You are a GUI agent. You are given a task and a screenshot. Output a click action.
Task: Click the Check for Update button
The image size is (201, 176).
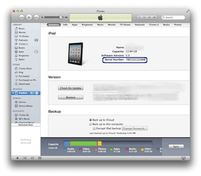tap(71, 88)
